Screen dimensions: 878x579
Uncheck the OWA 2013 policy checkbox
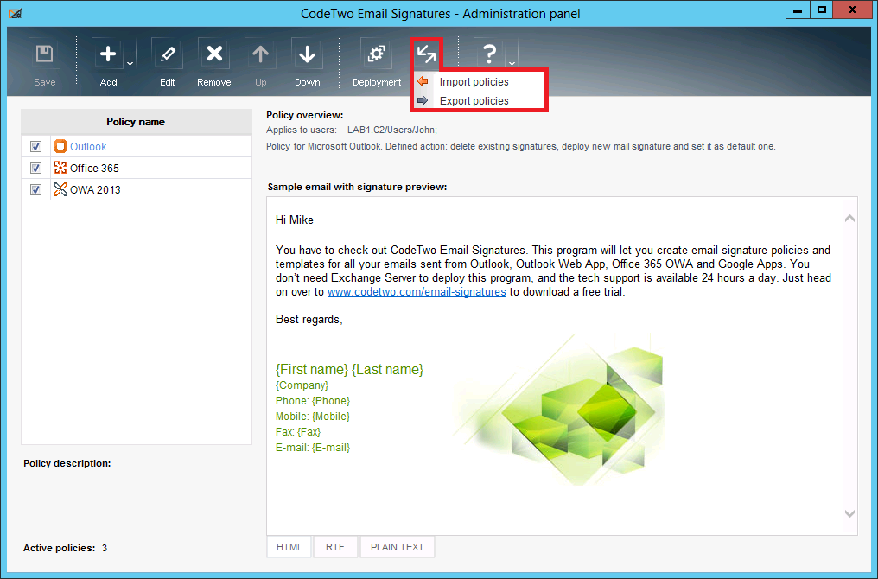[35, 190]
